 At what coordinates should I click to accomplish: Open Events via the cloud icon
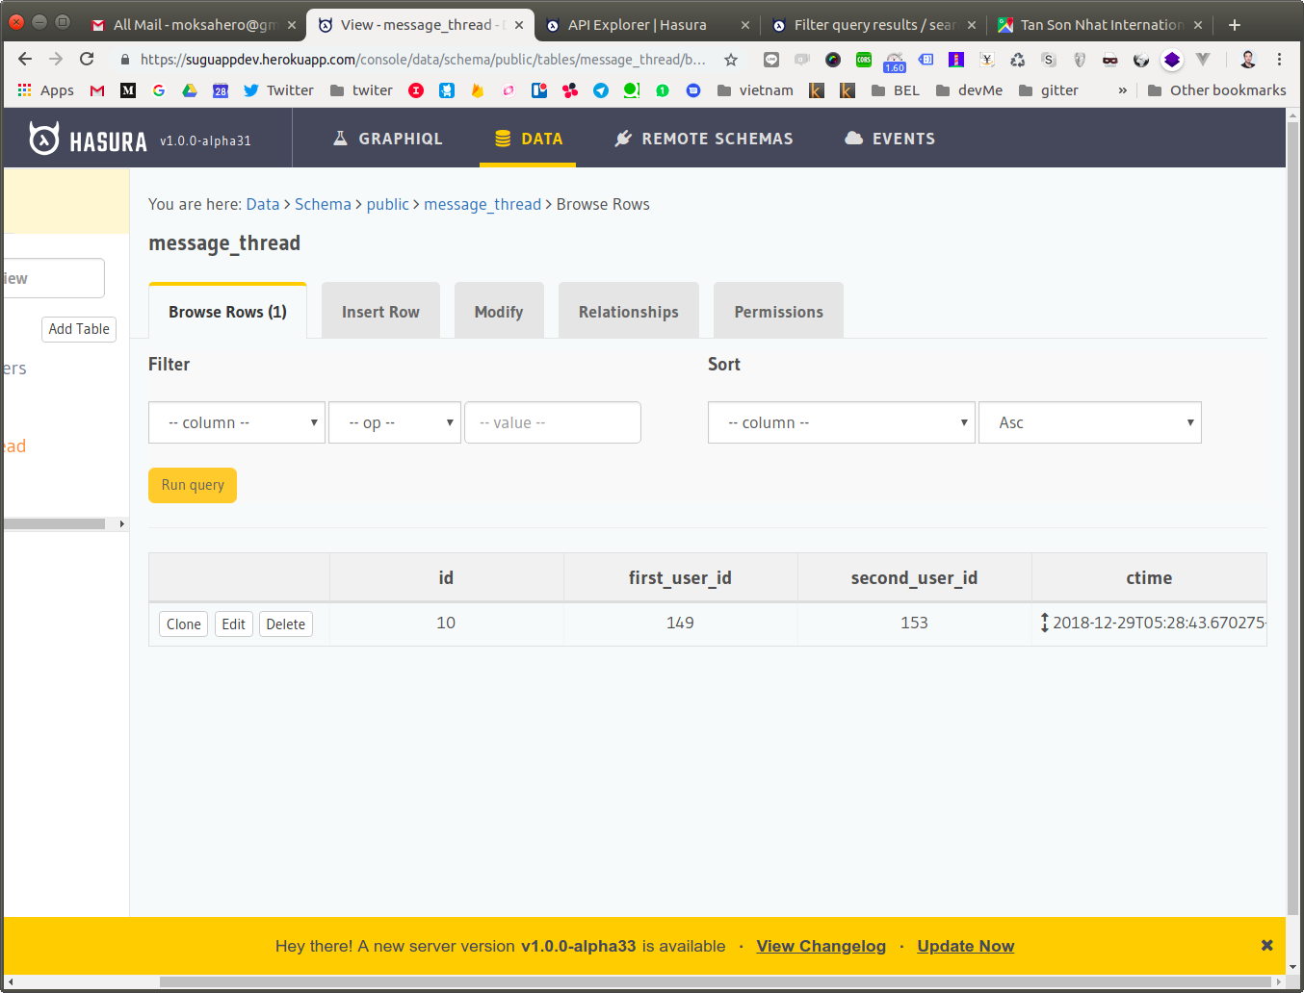point(853,138)
